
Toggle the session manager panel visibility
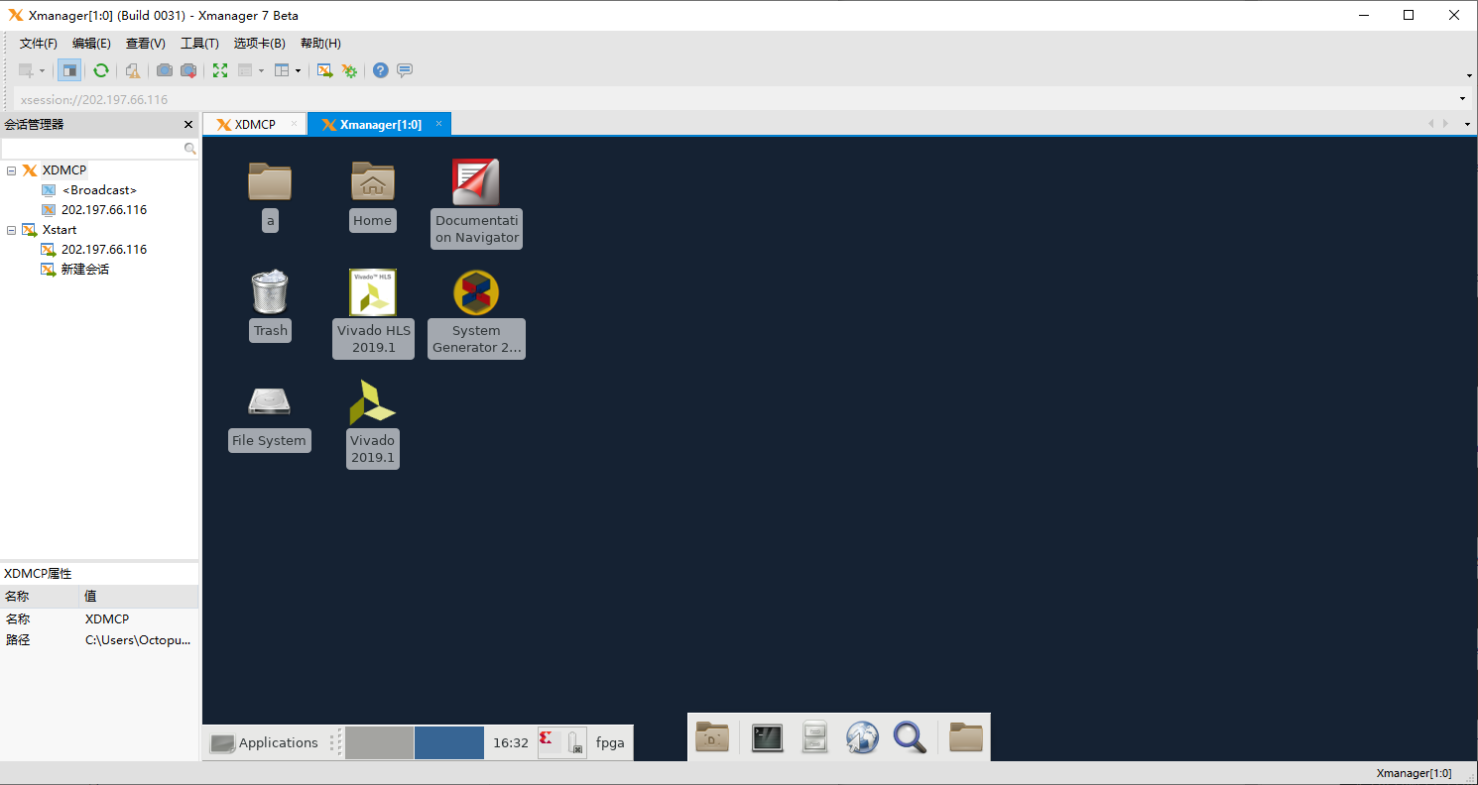click(68, 70)
